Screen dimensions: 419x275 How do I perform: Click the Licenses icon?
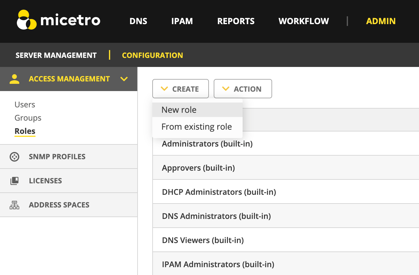[x=14, y=181]
